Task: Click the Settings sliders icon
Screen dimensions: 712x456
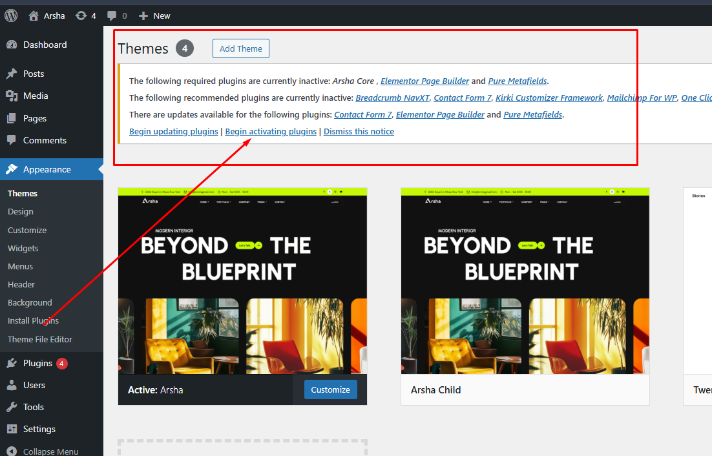Action: pyautogui.click(x=12, y=429)
